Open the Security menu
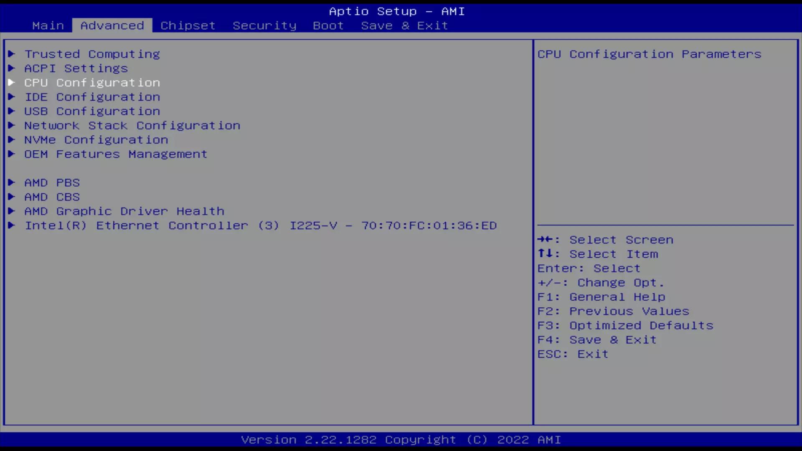The image size is (802, 451). [264, 25]
